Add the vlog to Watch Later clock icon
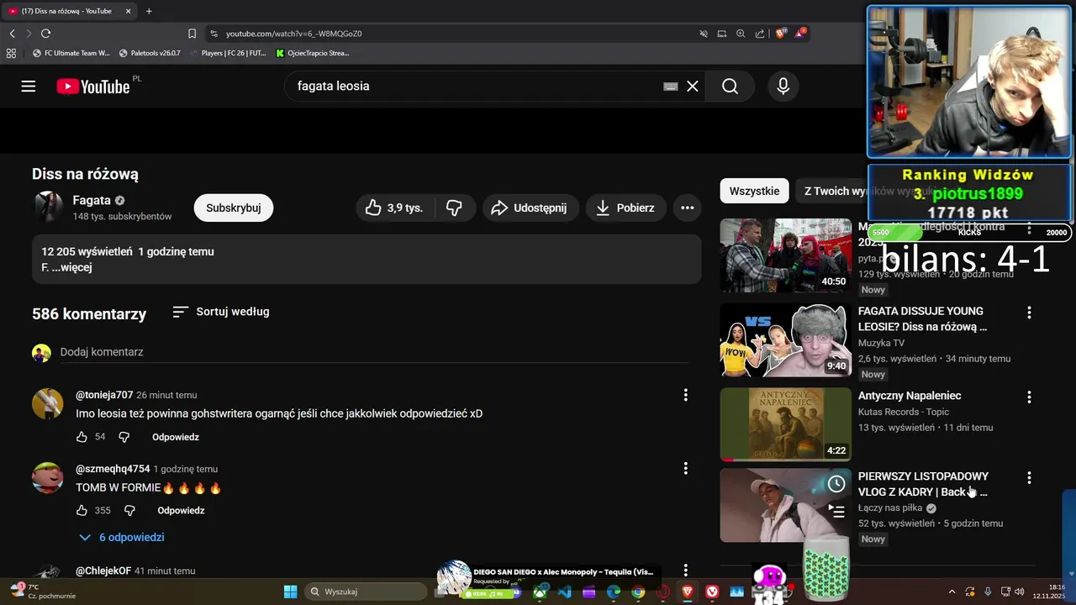Viewport: 1076px width, 605px height. pyautogui.click(x=836, y=484)
